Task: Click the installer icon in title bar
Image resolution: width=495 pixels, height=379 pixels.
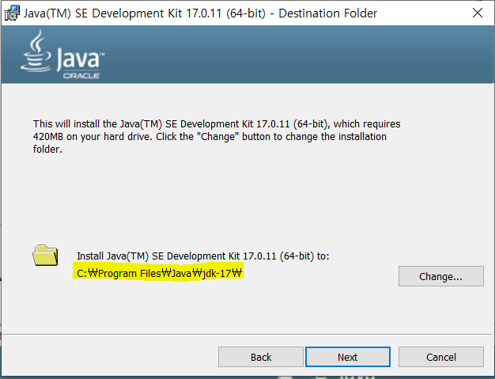Action: 12,13
